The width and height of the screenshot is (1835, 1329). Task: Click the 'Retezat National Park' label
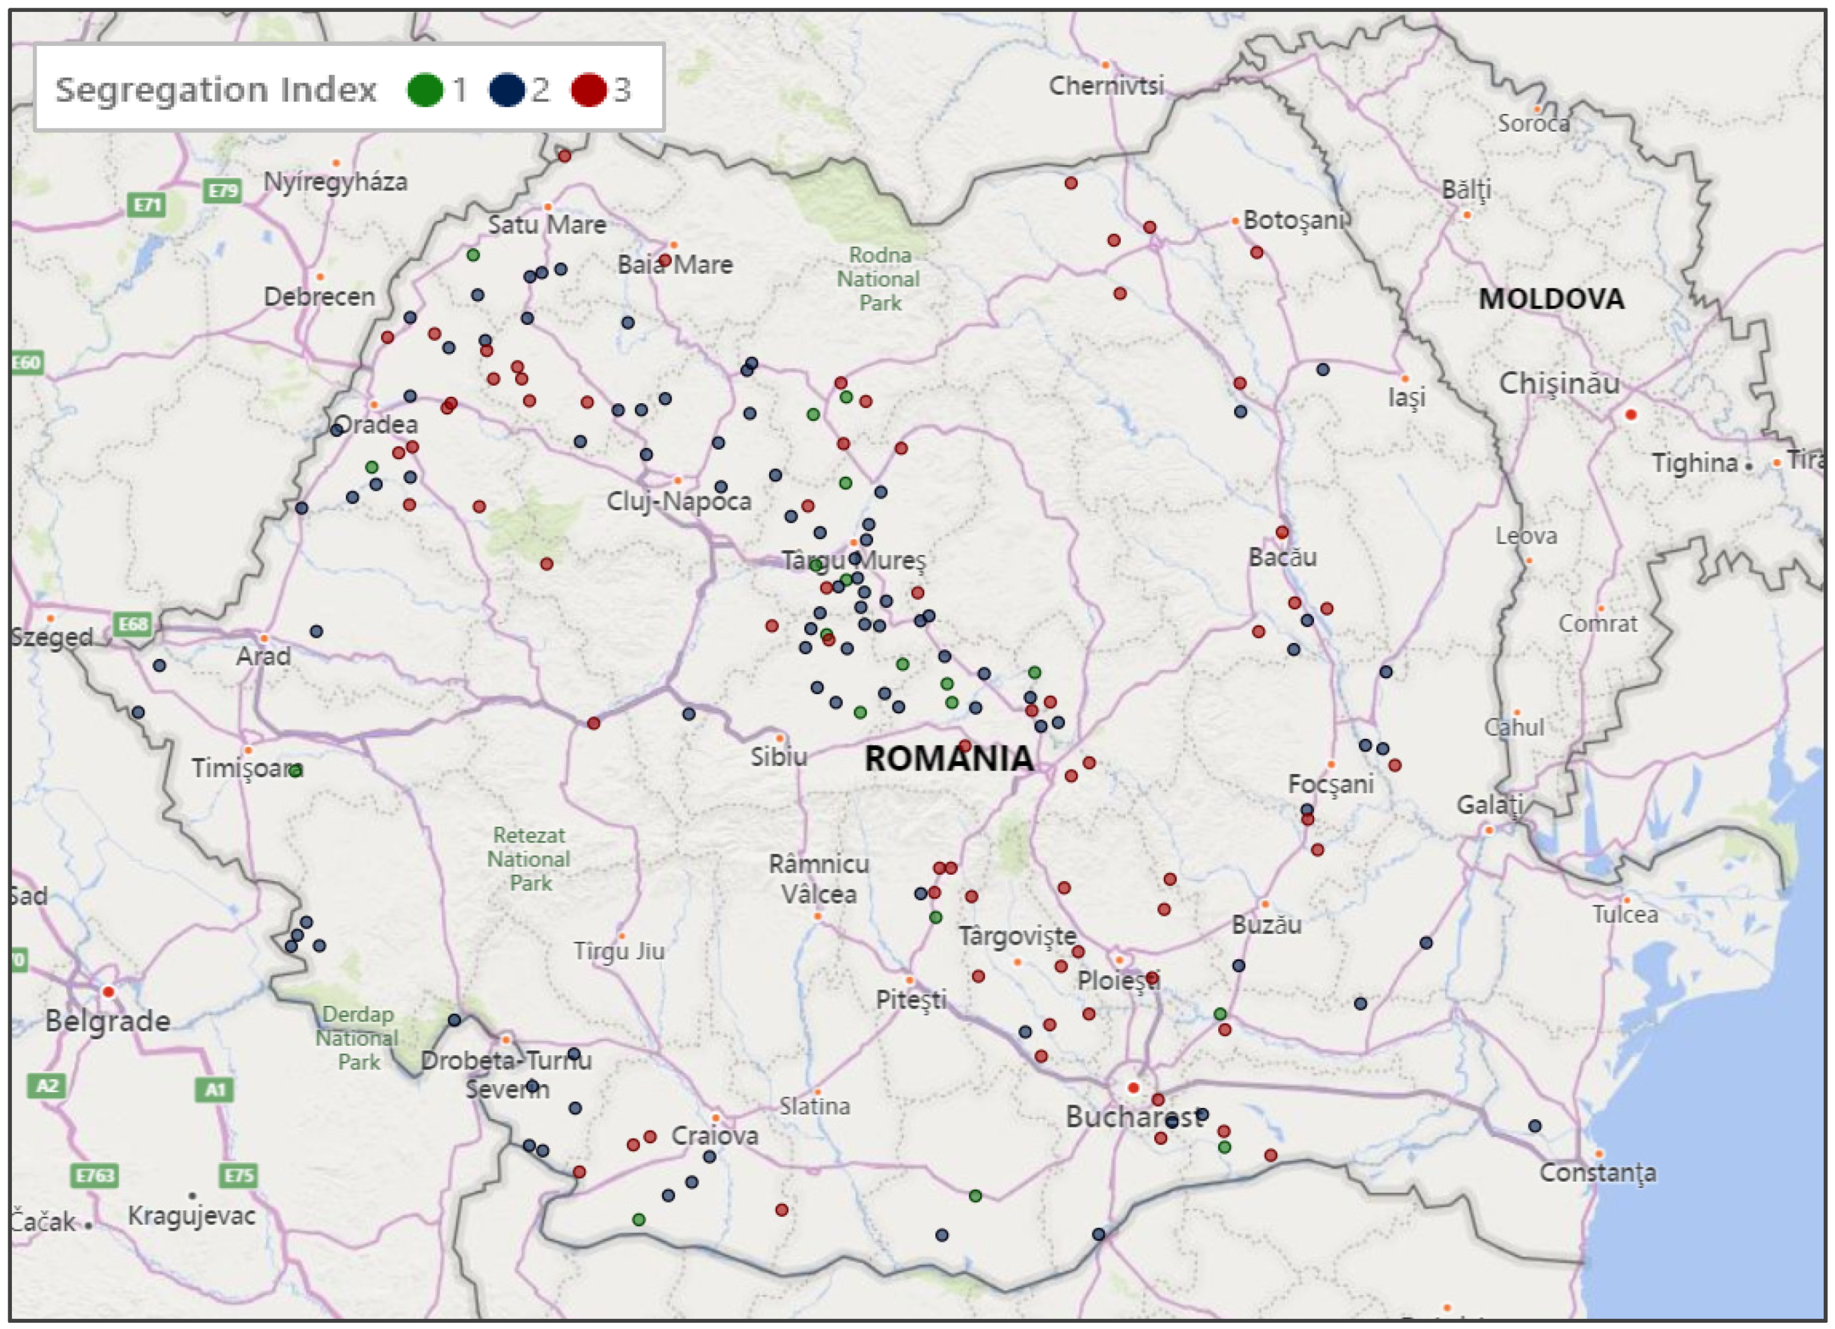point(529,858)
